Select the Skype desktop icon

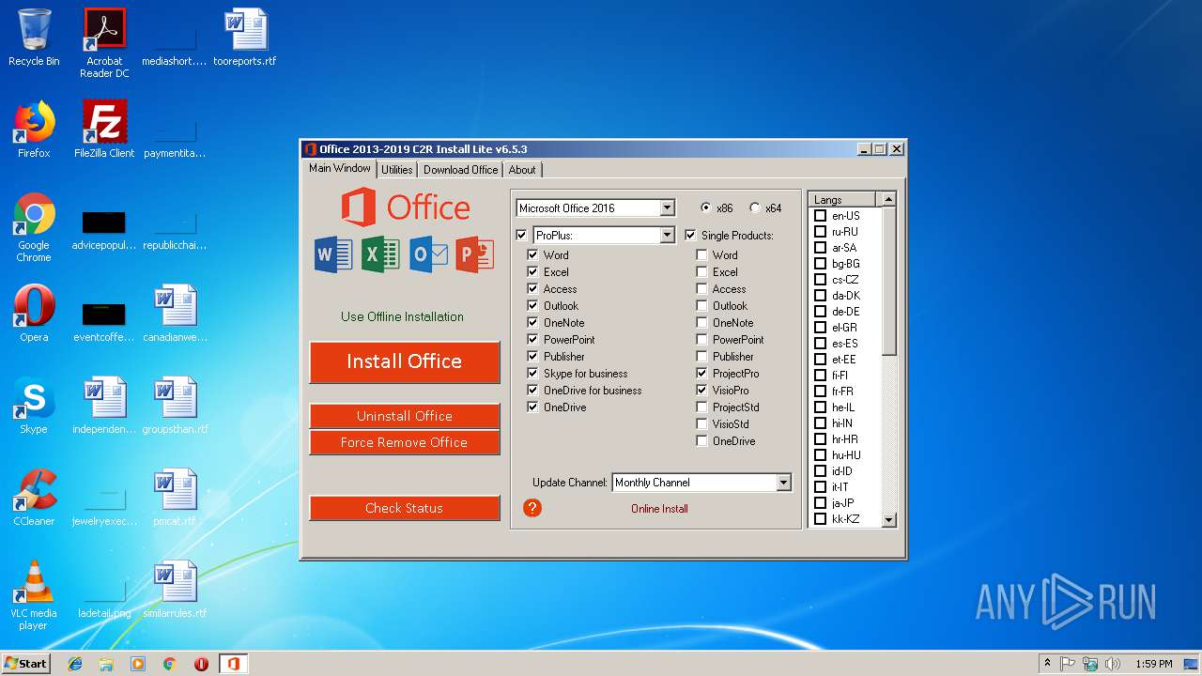[x=34, y=406]
